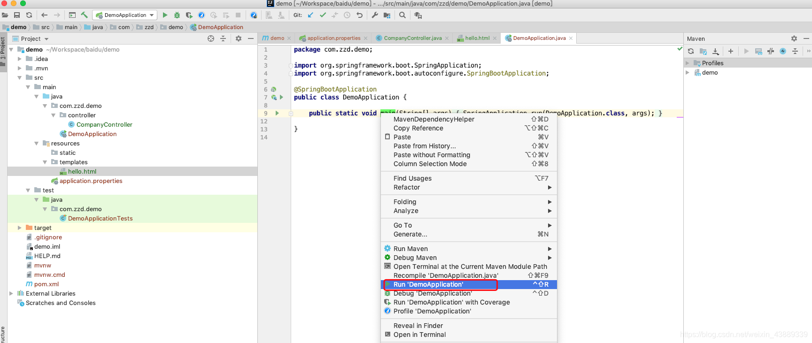Click the Git Update Project blue arrow
812x343 pixels.
click(x=310, y=15)
